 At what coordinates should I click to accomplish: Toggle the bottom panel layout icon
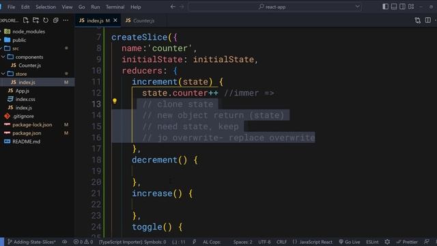tap(394, 6)
